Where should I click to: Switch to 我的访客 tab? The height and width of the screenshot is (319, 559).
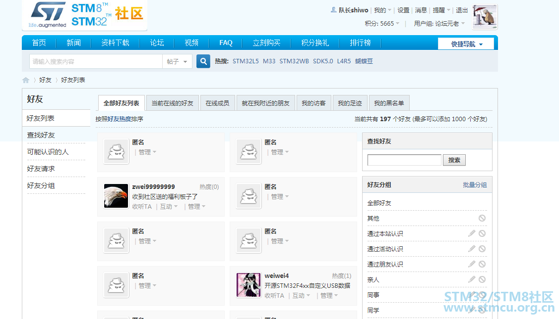coord(313,103)
